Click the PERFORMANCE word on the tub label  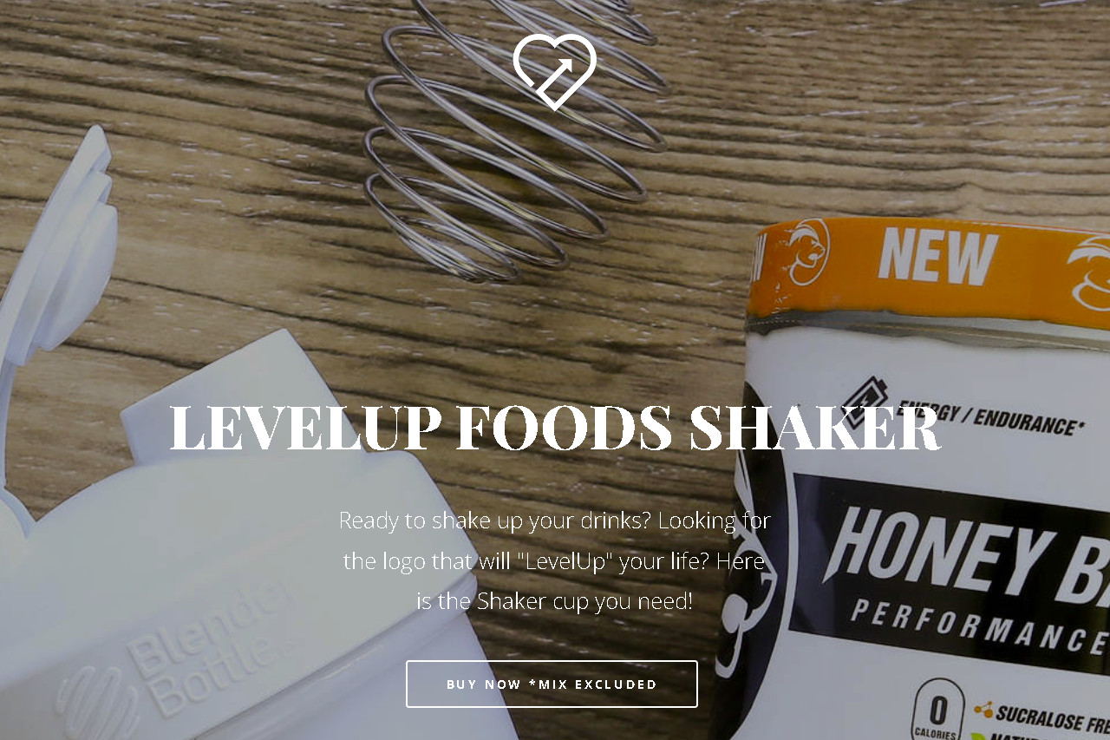click(980, 626)
